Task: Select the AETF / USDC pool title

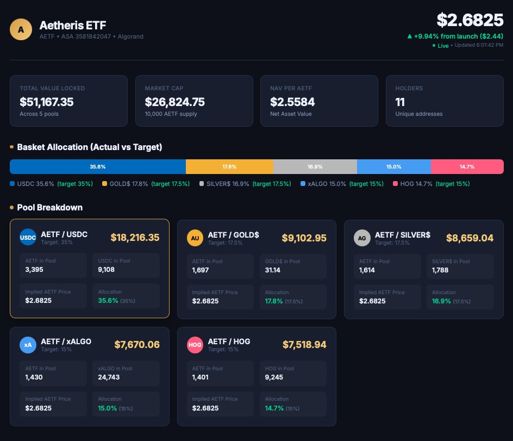Action: click(64, 234)
